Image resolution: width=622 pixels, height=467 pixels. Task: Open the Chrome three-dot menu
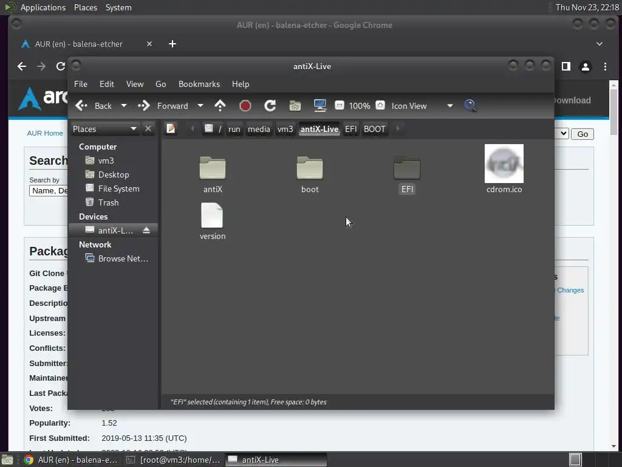pos(605,67)
